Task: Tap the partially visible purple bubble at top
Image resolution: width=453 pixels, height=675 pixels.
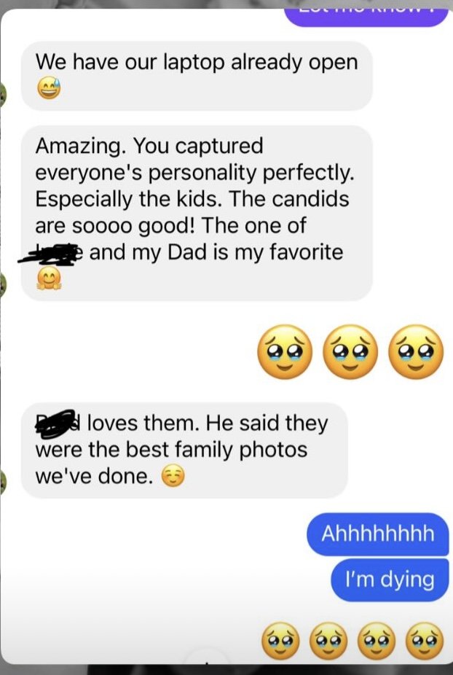Action: [x=366, y=17]
